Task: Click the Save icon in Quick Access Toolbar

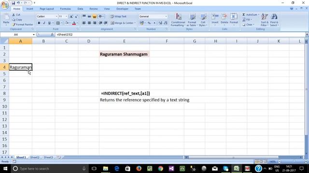Action: (x=13, y=3)
